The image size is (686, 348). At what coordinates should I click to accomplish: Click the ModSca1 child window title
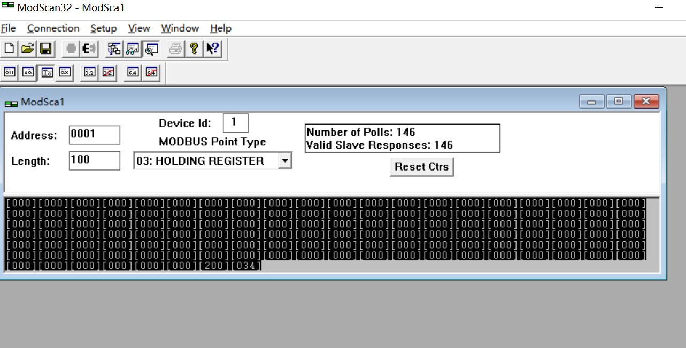pyautogui.click(x=43, y=102)
